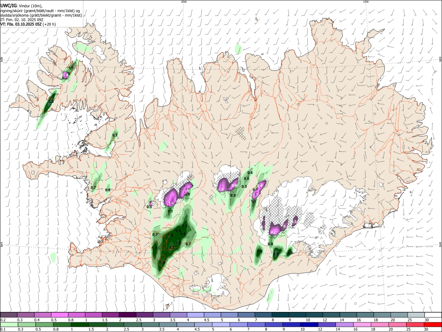This screenshot has width=442, height=332.
Task: Click the light gray 25–30 top-row legend swatch
Action: [x=416, y=315]
